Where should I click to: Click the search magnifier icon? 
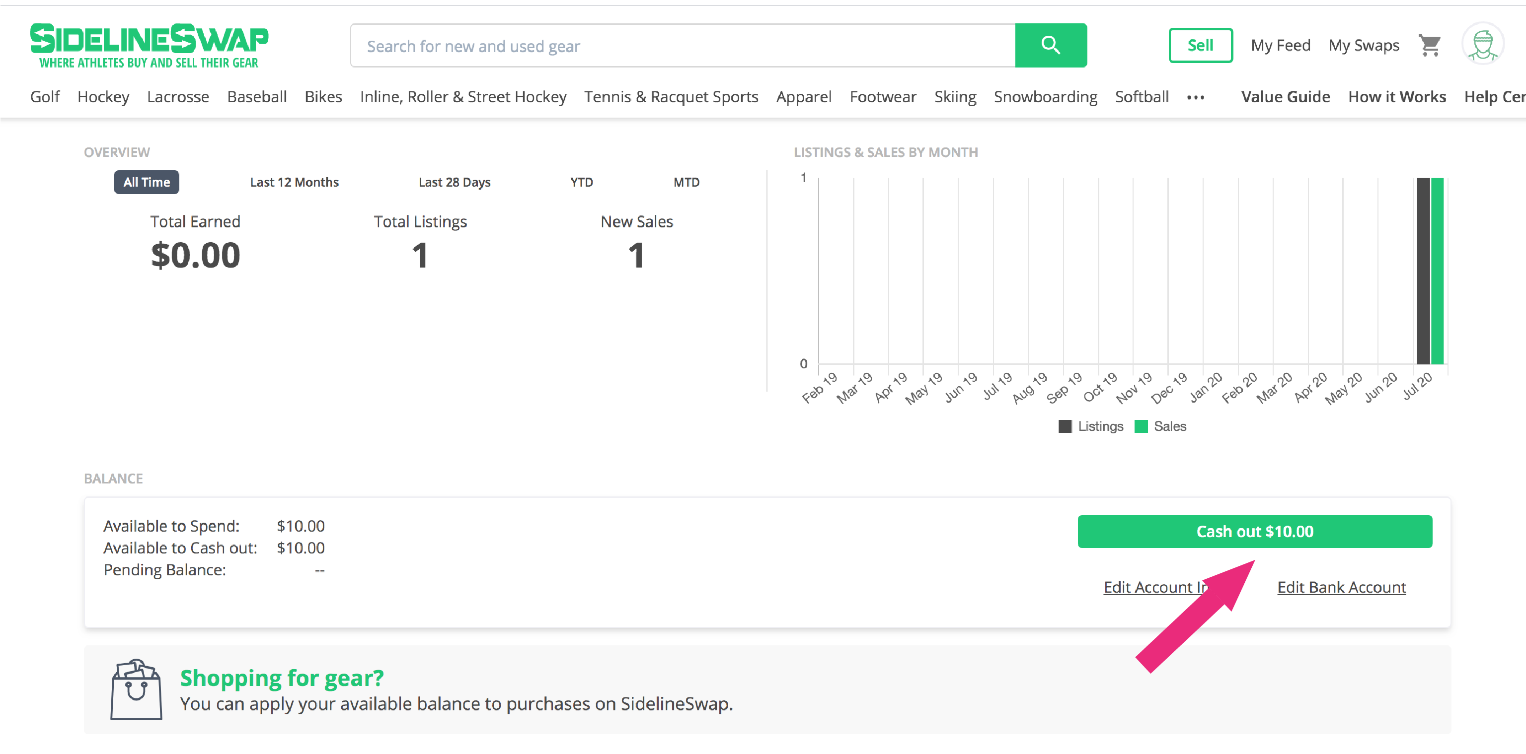[1051, 46]
